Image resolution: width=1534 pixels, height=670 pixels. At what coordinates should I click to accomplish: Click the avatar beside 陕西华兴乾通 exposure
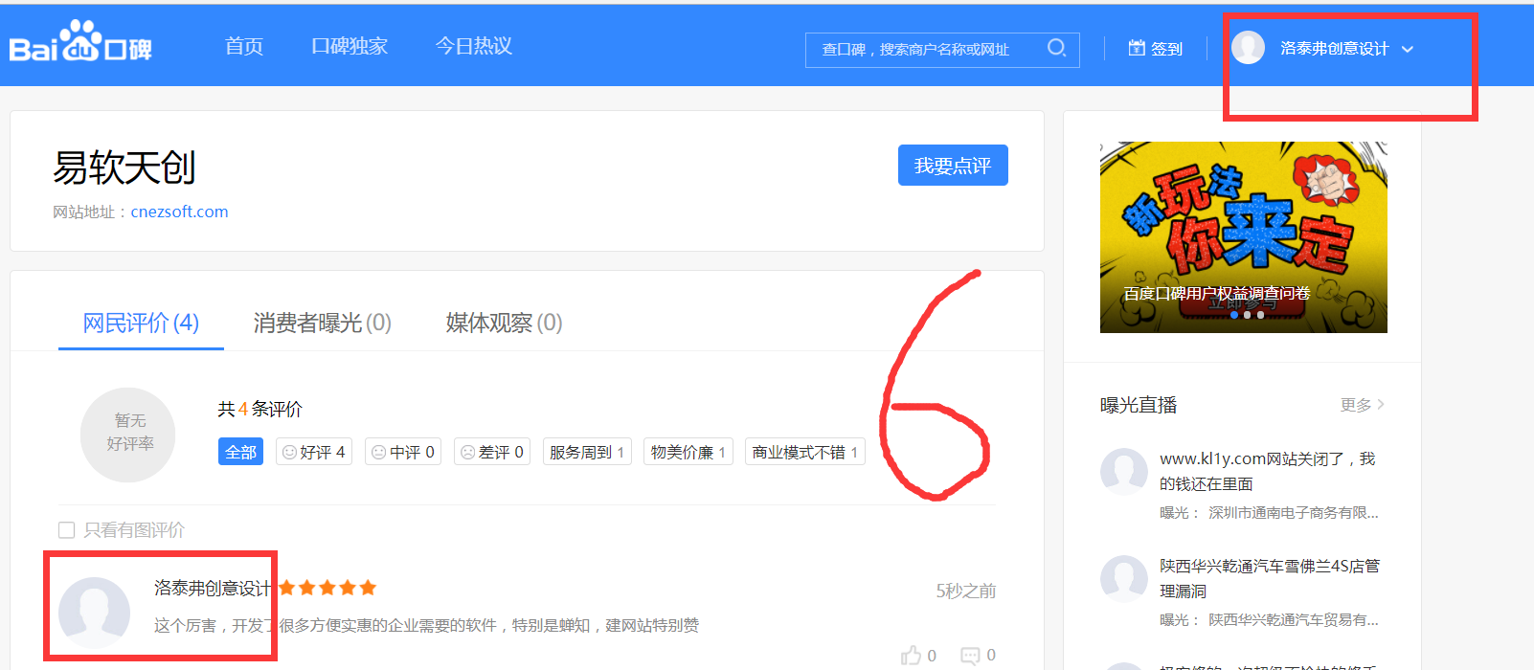(1124, 579)
